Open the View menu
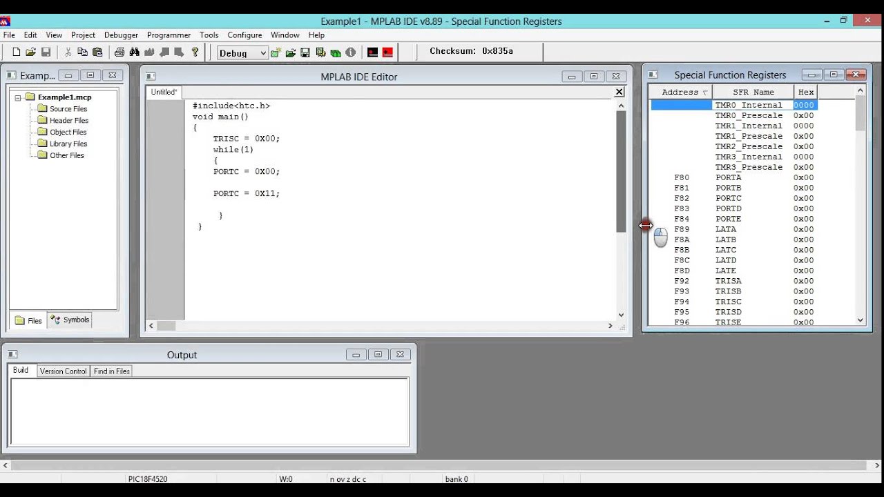 [54, 35]
